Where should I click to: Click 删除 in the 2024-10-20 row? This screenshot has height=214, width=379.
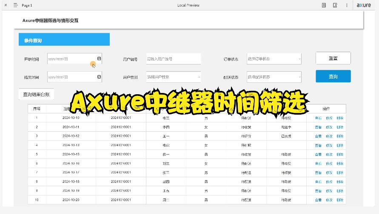coord(340,200)
